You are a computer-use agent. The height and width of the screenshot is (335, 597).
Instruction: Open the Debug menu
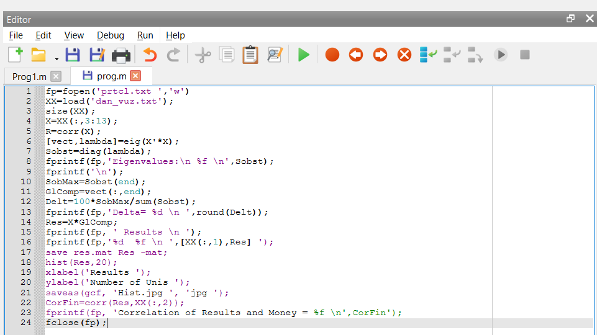point(111,35)
